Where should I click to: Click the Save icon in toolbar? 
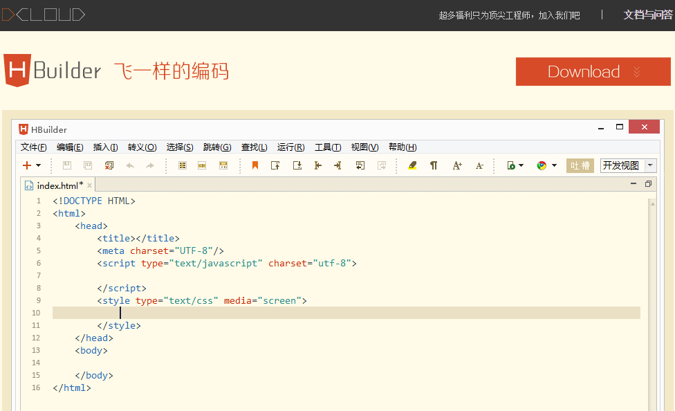[67, 165]
